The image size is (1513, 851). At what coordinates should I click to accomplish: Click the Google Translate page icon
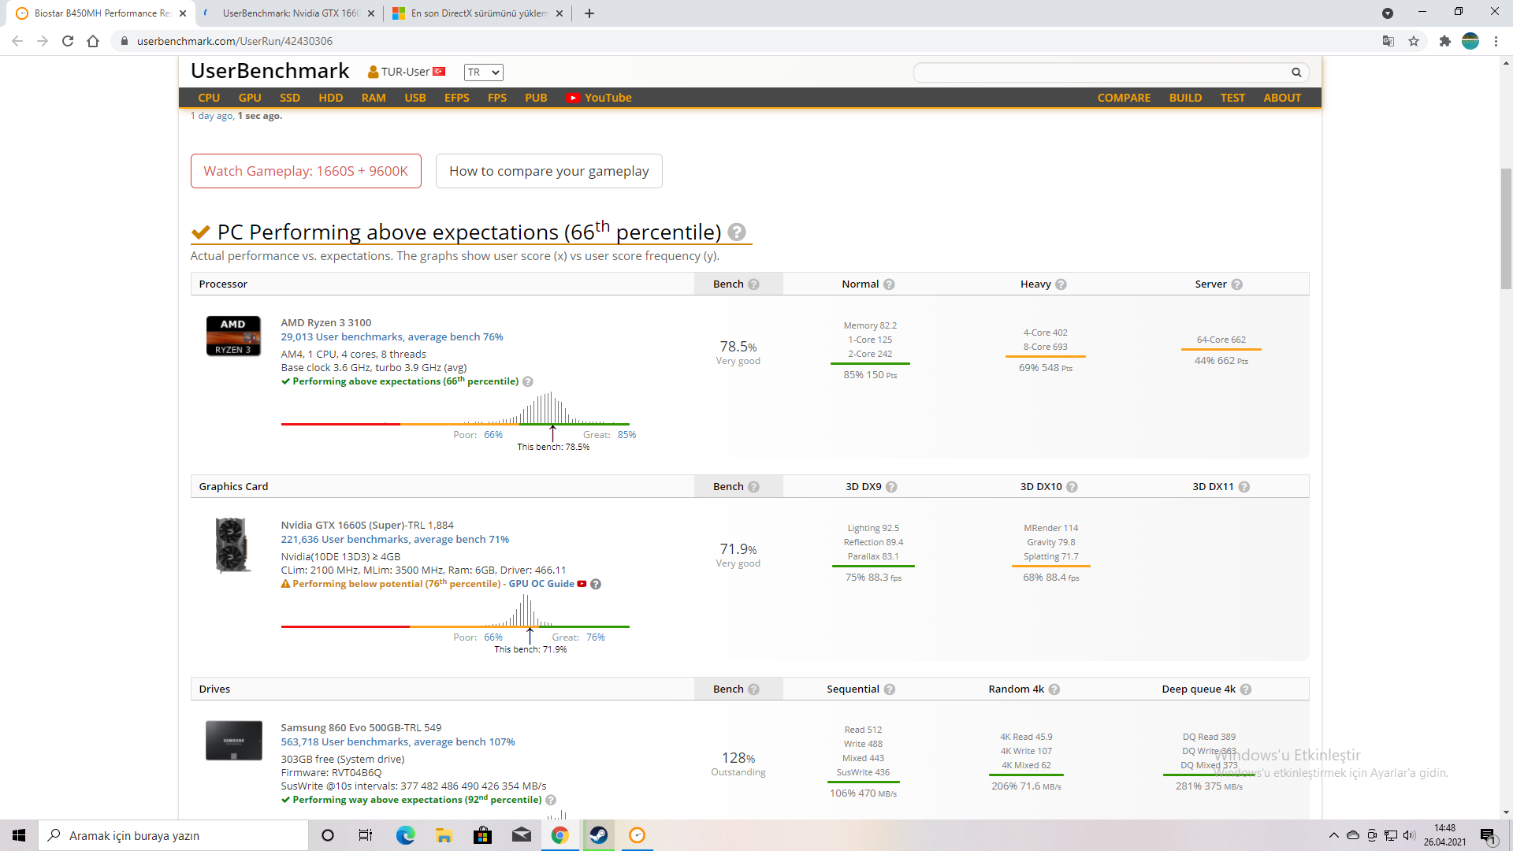coord(1388,41)
